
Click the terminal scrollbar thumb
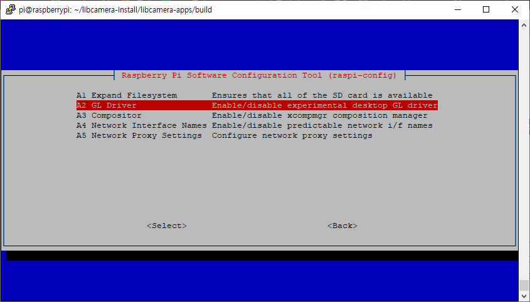524,286
